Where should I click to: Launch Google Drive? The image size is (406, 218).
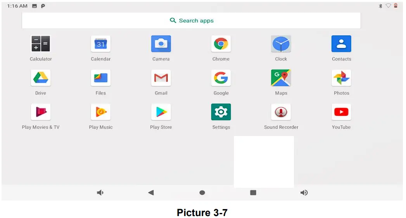pos(41,78)
